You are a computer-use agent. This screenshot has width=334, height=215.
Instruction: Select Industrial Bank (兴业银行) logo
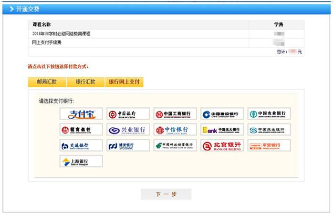pos(128,130)
